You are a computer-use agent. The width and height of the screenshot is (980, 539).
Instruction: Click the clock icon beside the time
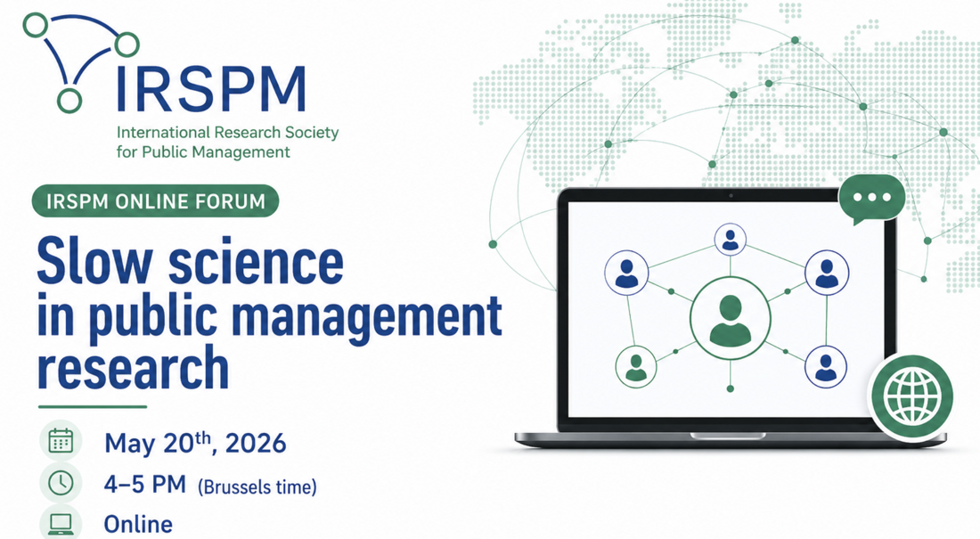point(61,483)
